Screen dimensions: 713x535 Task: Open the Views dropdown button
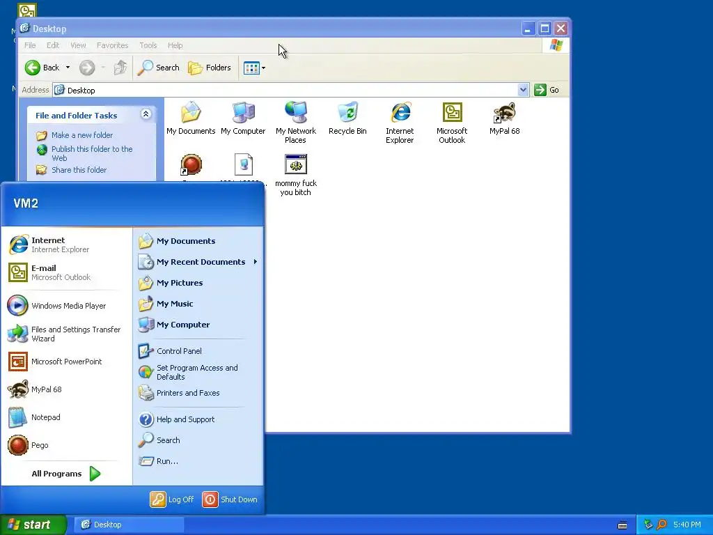[x=255, y=68]
